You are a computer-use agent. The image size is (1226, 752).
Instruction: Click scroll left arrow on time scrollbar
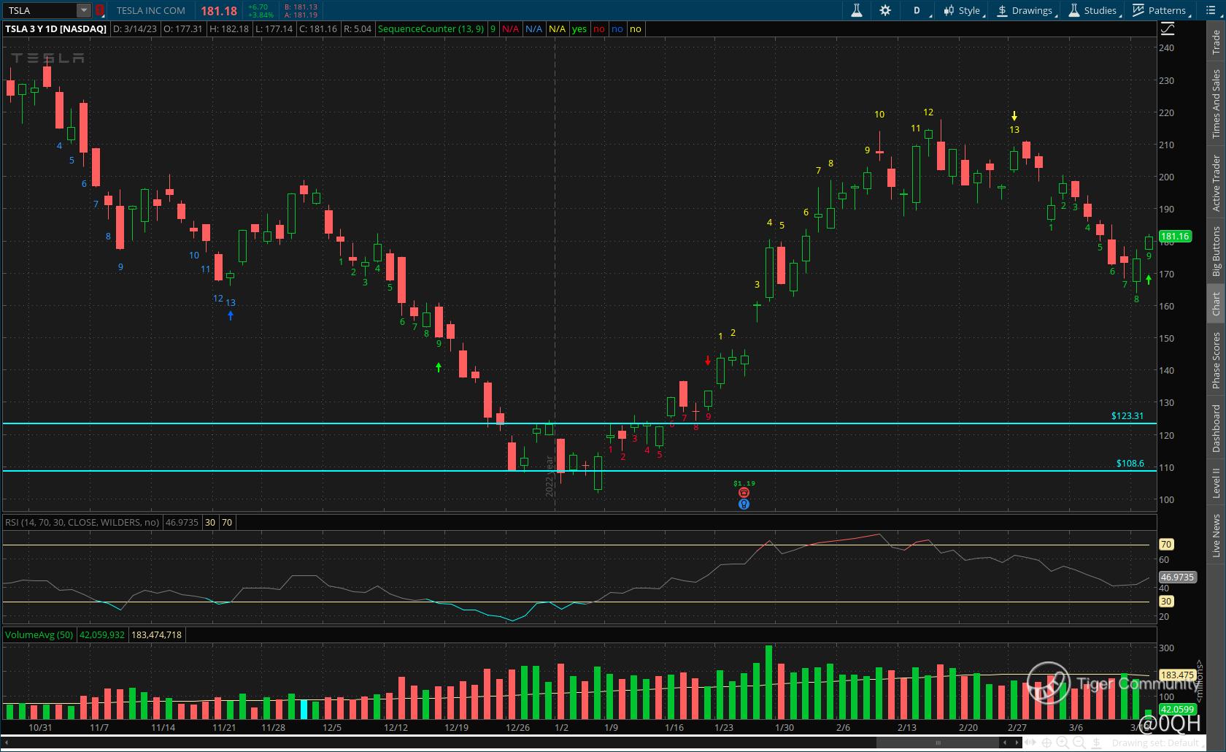coord(1005,743)
